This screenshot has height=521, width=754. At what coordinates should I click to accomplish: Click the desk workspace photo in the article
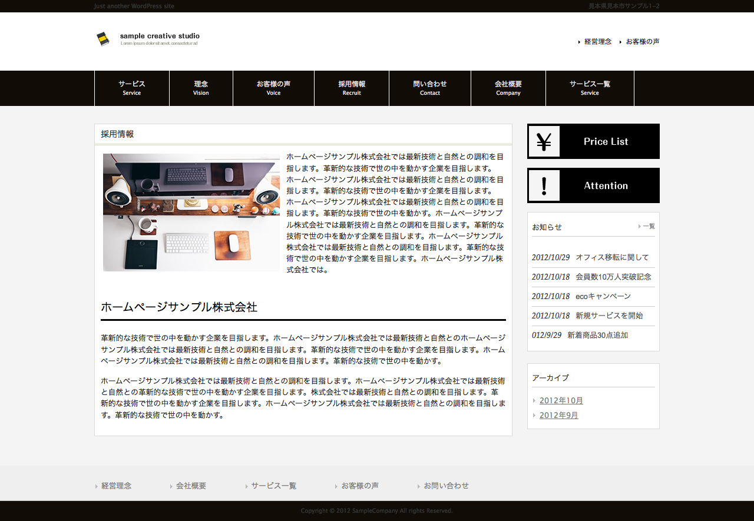pos(191,213)
